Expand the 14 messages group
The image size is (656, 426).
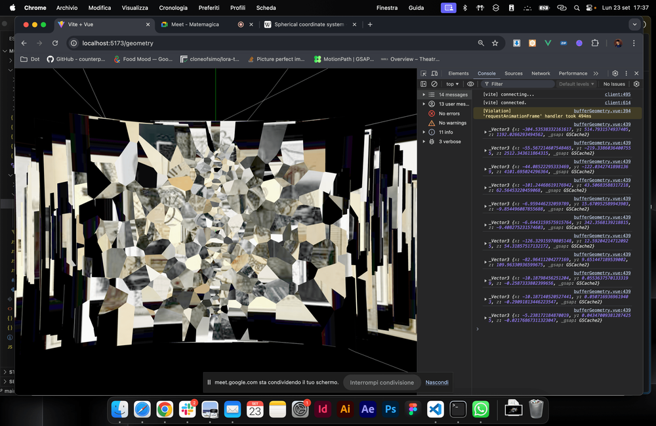pyautogui.click(x=424, y=95)
